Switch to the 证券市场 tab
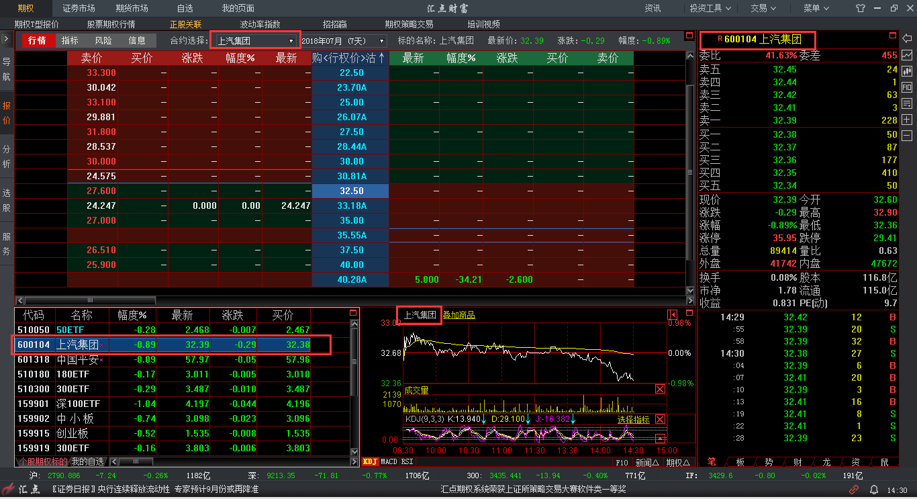The image size is (917, 499). [x=79, y=8]
